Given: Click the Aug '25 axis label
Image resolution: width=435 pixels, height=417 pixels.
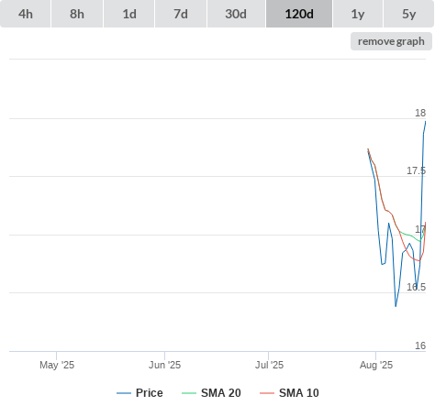Looking at the screenshot, I should pos(376,365).
